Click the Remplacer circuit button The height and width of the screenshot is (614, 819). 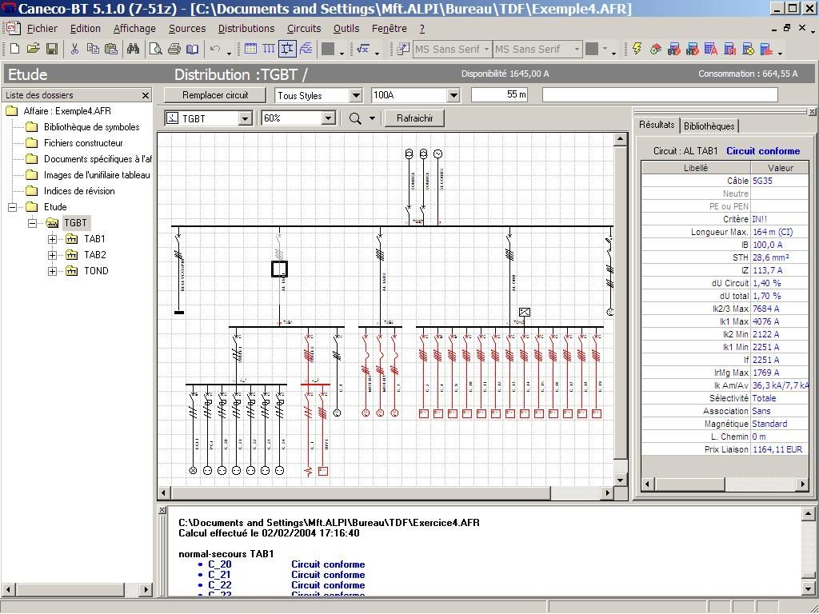[x=214, y=94]
